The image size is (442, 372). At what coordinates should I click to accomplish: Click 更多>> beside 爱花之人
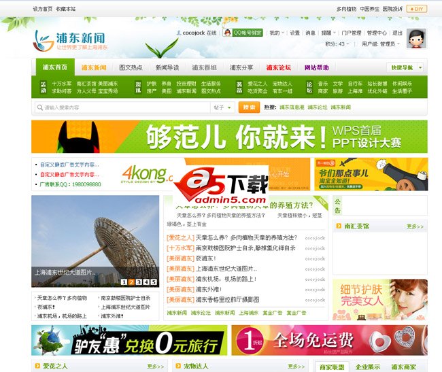click(x=156, y=366)
